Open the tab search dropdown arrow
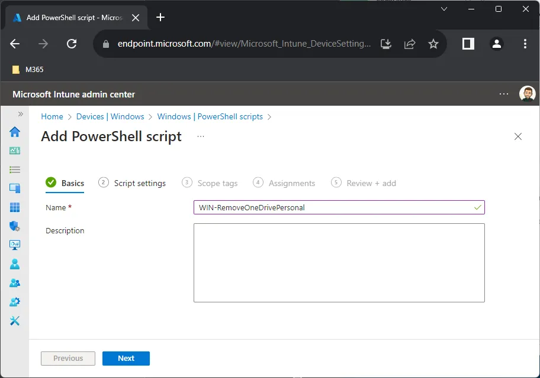540x378 pixels. pyautogui.click(x=444, y=9)
